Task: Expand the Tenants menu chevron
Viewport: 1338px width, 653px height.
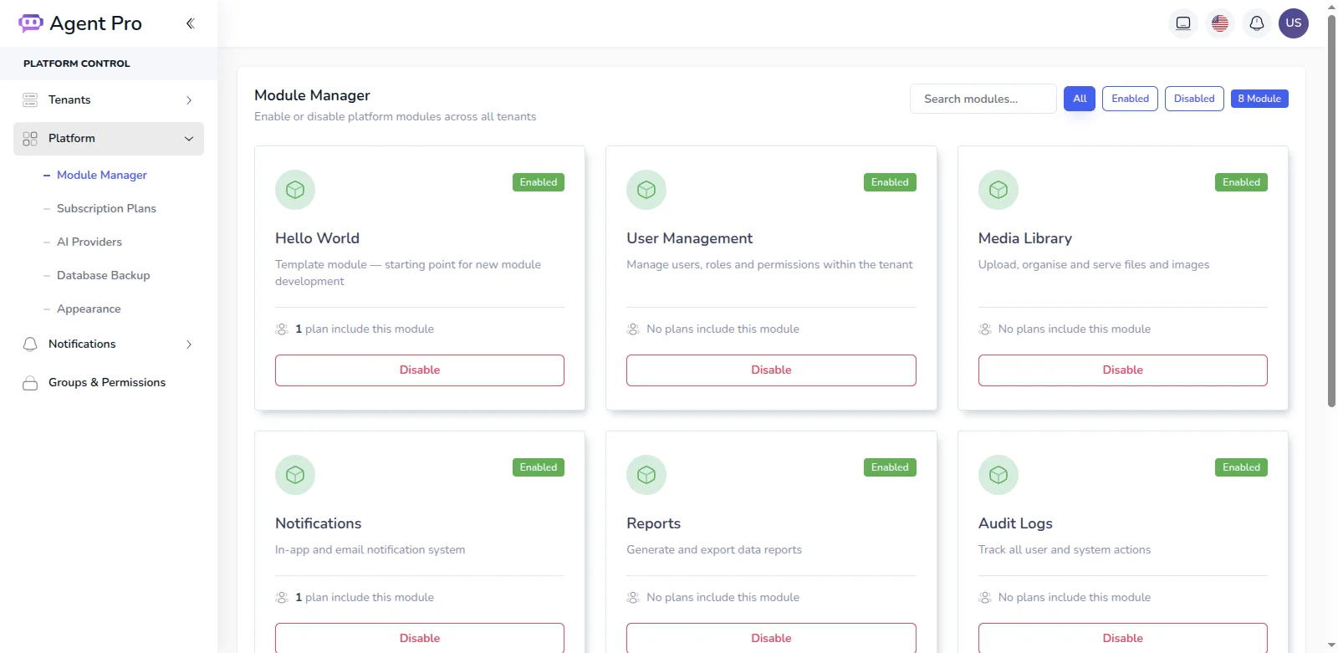Action: click(189, 100)
